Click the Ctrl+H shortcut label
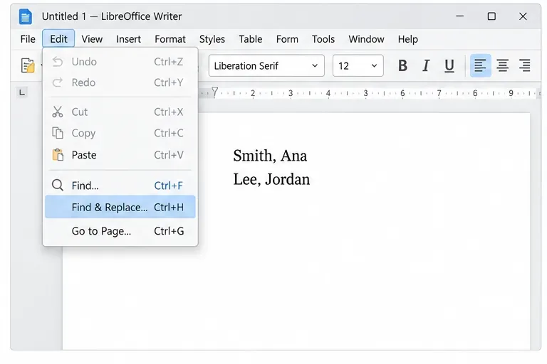Viewport: 547px width, 364px height. (169, 208)
